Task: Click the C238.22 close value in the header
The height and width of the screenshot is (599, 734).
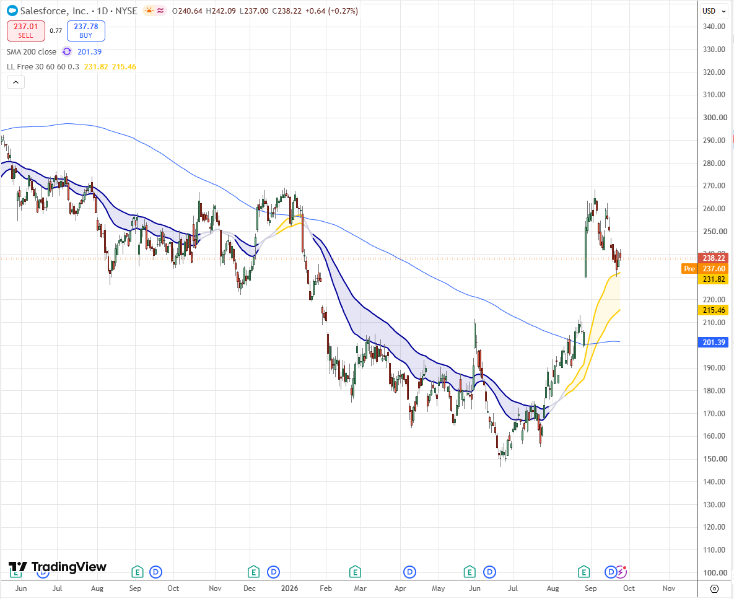Action: [287, 11]
